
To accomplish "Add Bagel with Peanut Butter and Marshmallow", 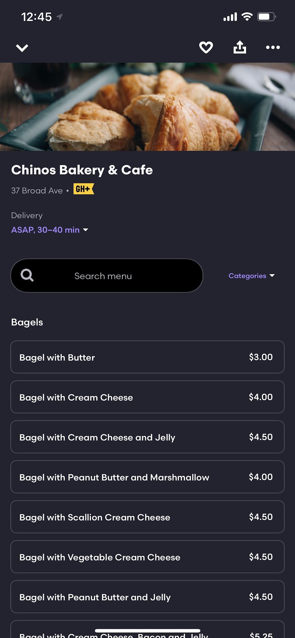I will [x=147, y=477].
